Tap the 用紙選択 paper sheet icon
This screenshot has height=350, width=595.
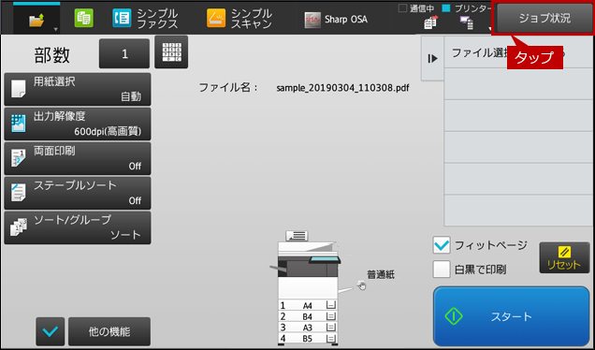[x=18, y=89]
